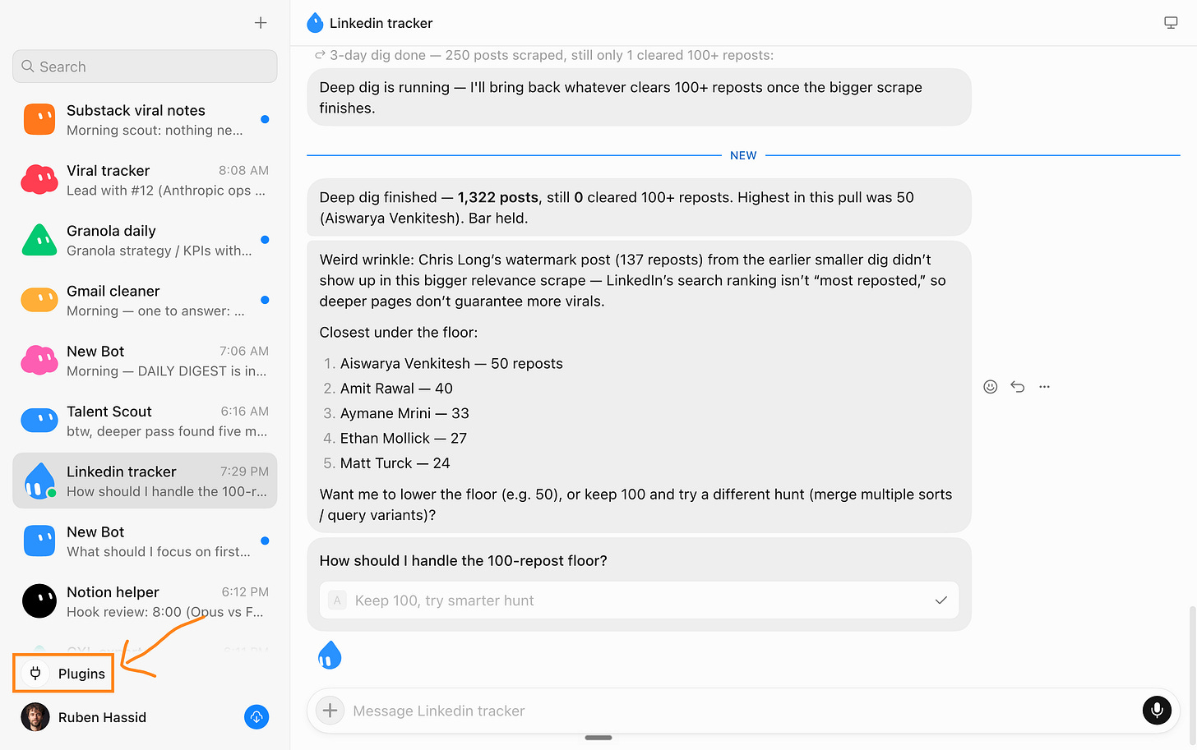Focus the Search field in sidebar

[x=145, y=67]
